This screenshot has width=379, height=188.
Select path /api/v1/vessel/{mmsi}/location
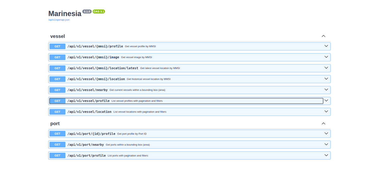tap(96, 79)
